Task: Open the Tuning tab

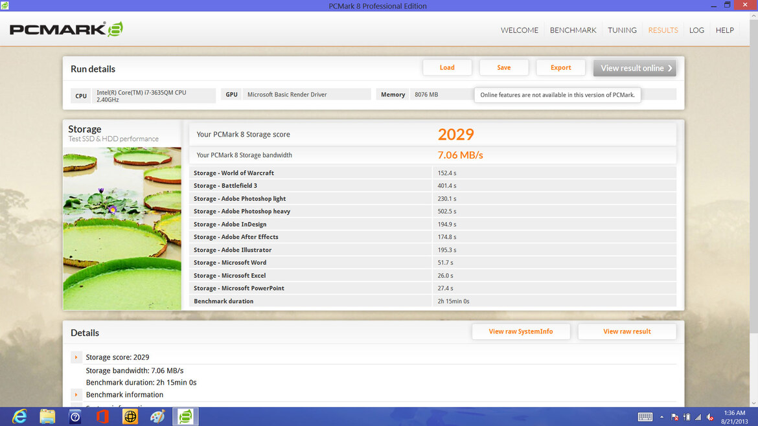Action: pos(622,30)
